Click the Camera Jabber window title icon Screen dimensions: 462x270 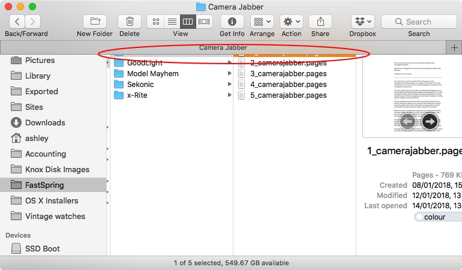pyautogui.click(x=201, y=7)
